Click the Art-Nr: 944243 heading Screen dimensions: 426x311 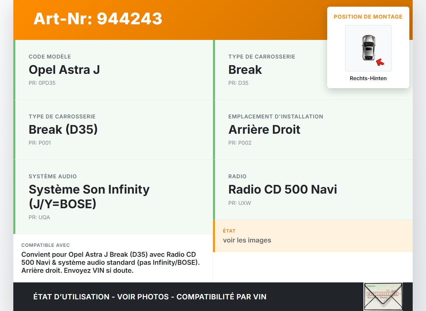pyautogui.click(x=98, y=19)
